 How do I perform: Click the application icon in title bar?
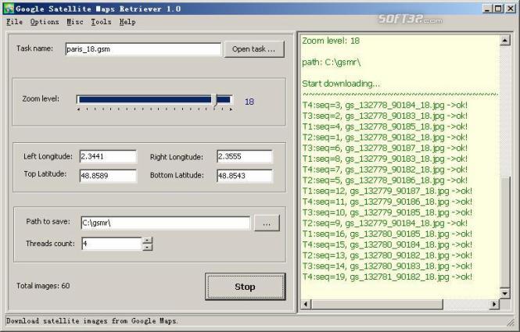[9, 9]
